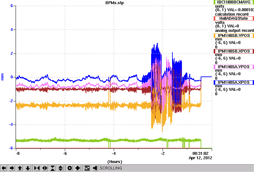Select the HallADAQState curve in legend
This screenshot has height=172, width=254.
(x=234, y=18)
